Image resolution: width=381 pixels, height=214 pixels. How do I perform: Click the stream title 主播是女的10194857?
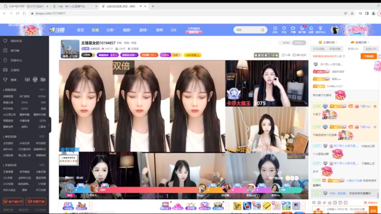click(98, 43)
